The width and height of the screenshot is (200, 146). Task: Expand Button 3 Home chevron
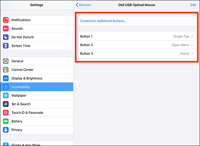(x=192, y=53)
